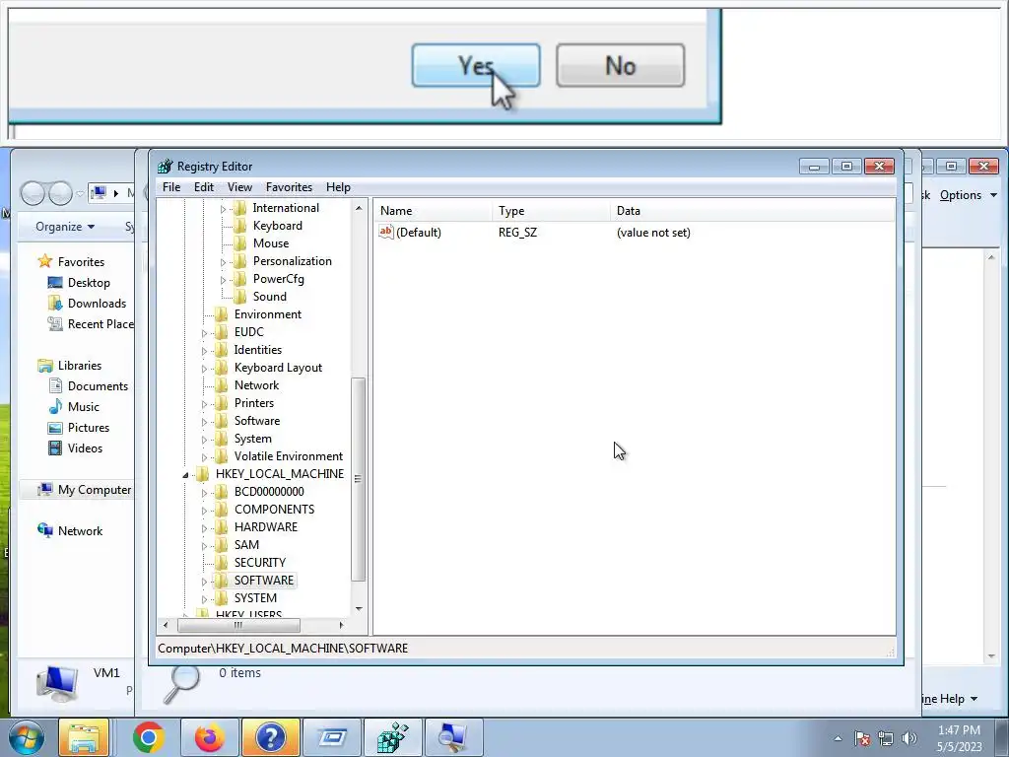The image size is (1009, 757).
Task: Select the Sound folder icon in tree
Action: (240, 296)
